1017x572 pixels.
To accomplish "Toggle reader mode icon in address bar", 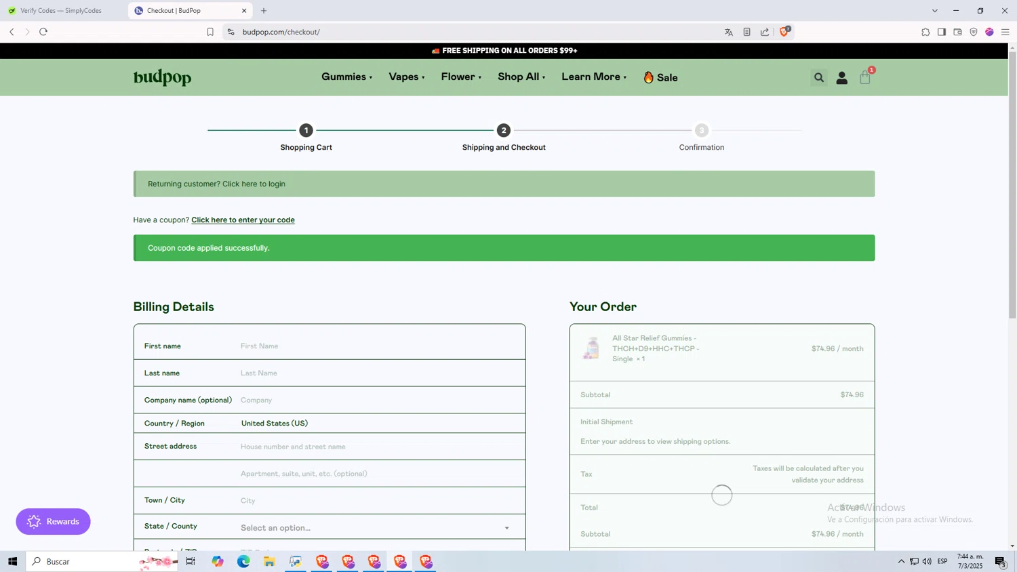I will (x=746, y=32).
